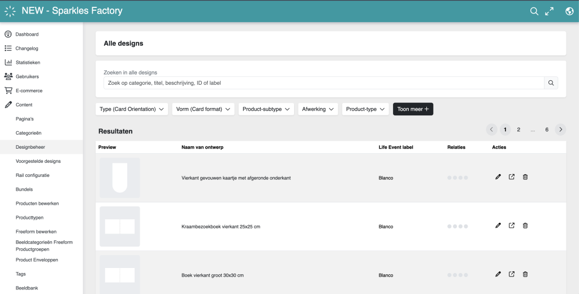
Task: Click the Dashboard gauge icon
Action: pos(8,34)
